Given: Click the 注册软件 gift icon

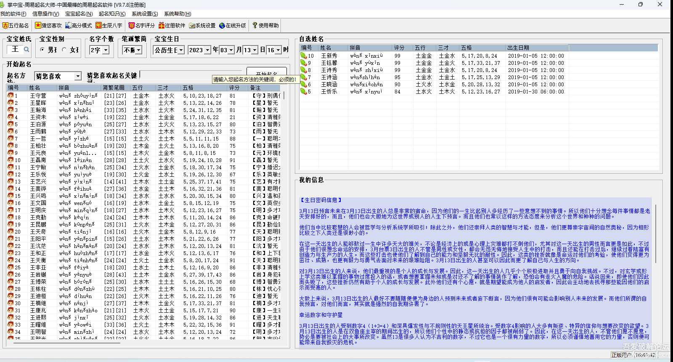Looking at the screenshot, I should click(162, 26).
